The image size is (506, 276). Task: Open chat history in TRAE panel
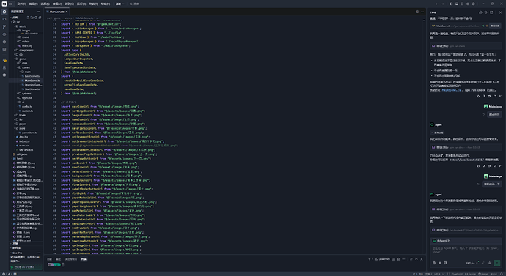[485, 12]
